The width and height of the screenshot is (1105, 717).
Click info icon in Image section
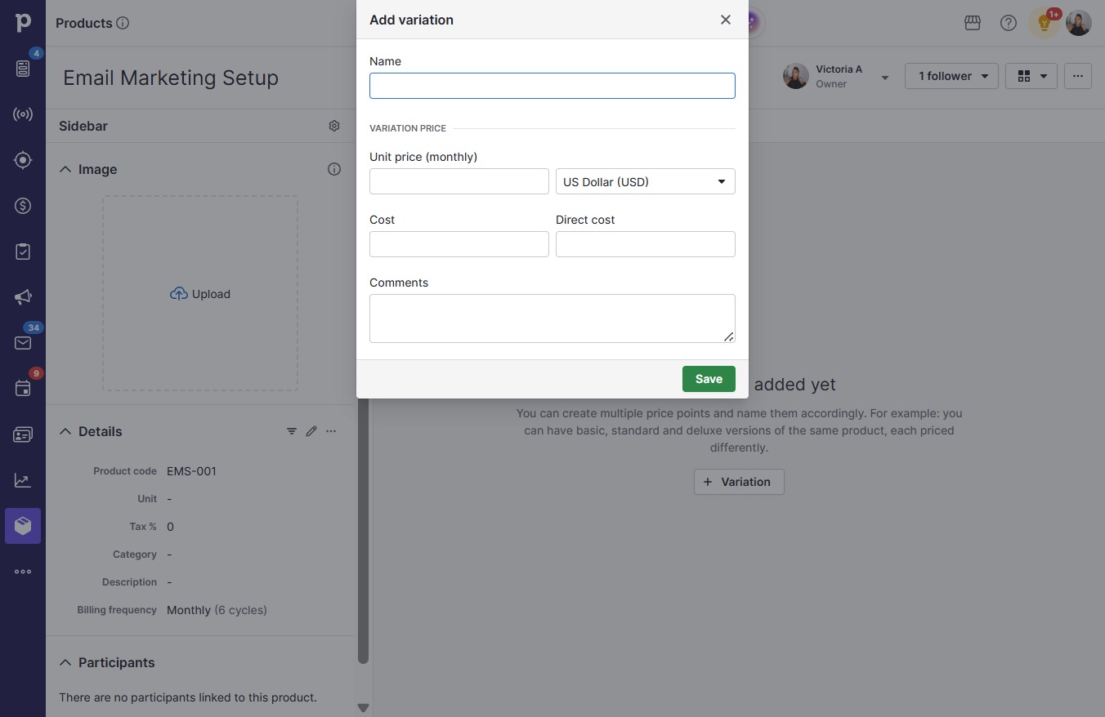coord(334,169)
